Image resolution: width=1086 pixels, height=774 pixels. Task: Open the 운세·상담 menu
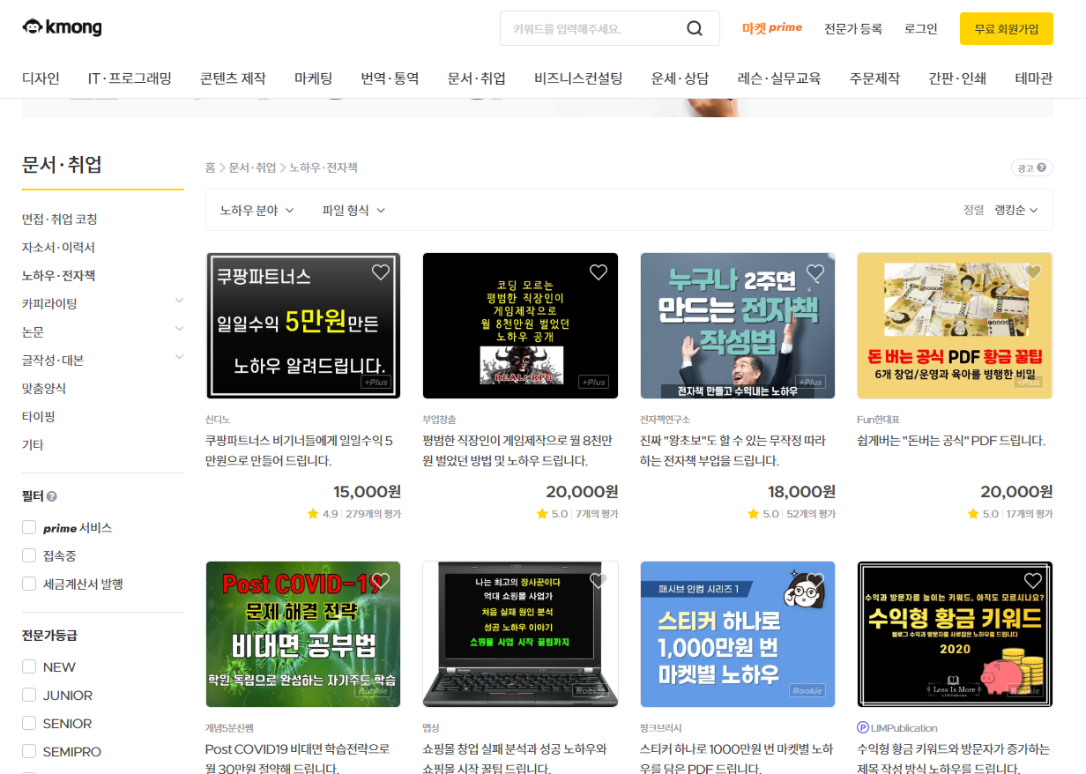[679, 78]
